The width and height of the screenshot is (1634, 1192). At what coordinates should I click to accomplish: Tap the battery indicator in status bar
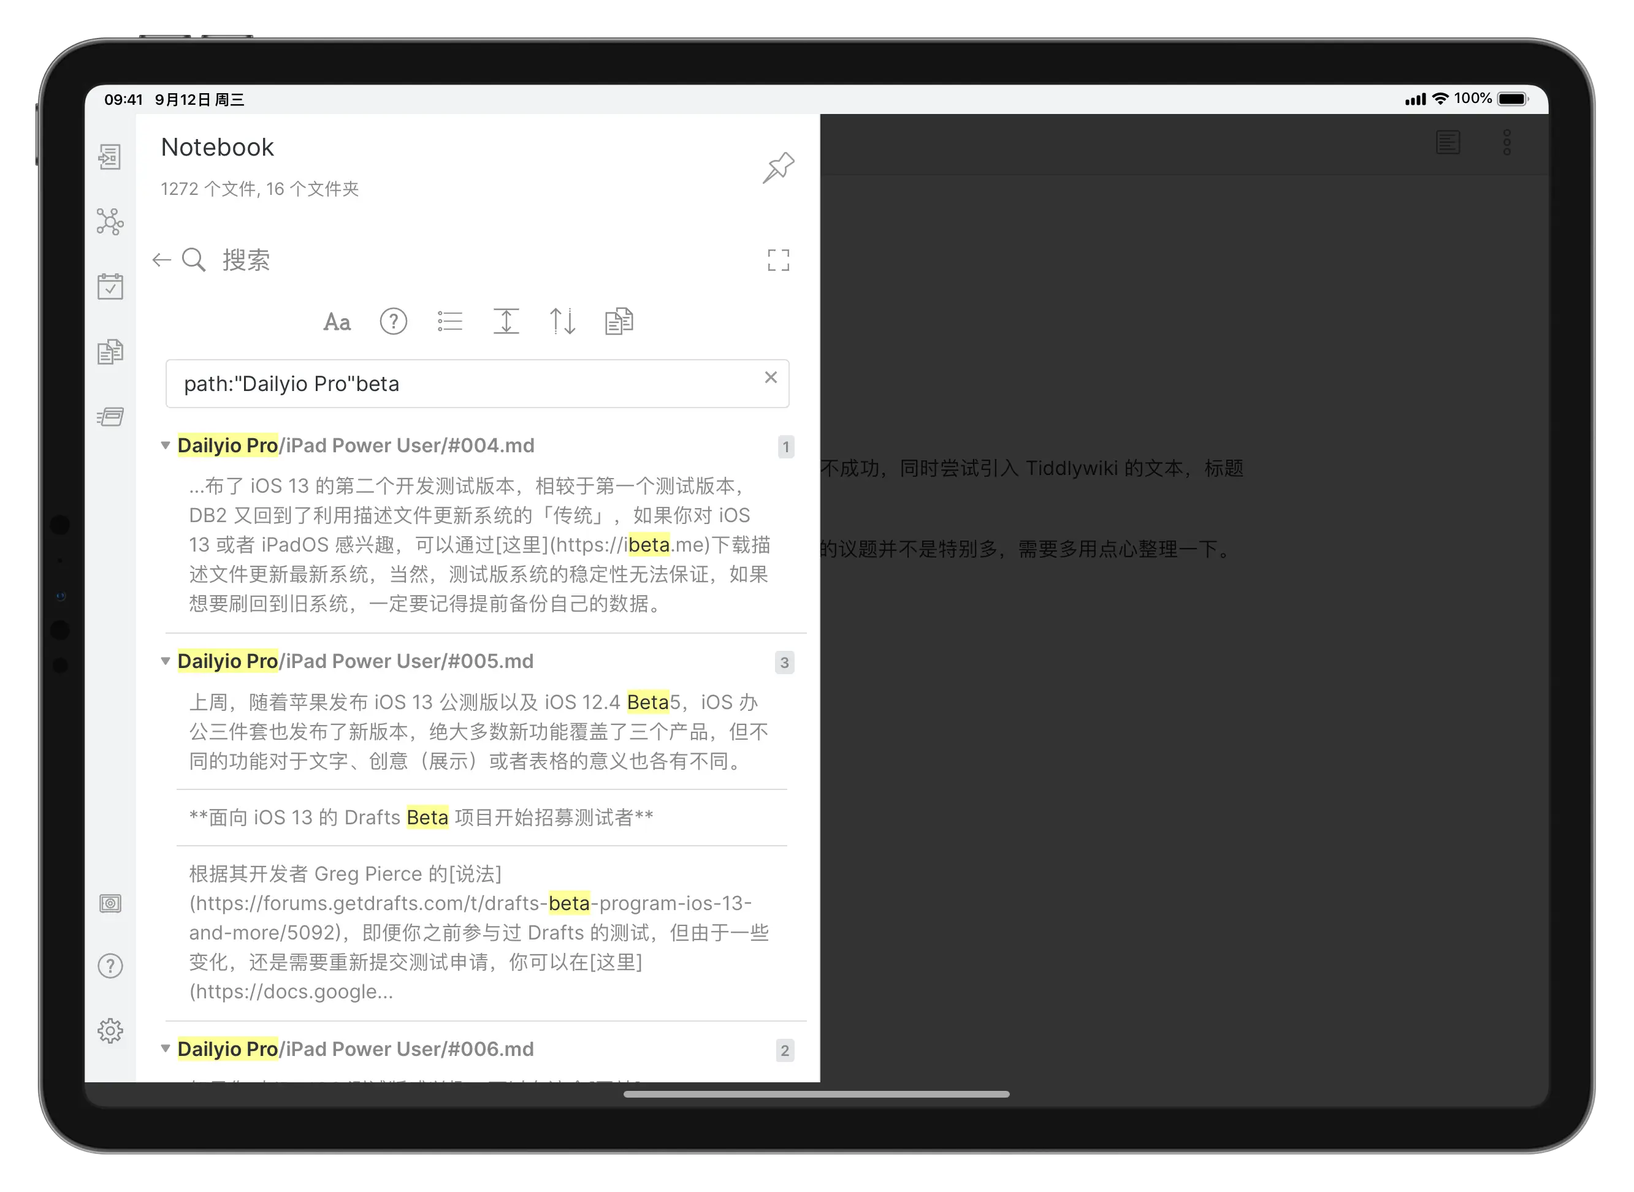coord(1513,99)
